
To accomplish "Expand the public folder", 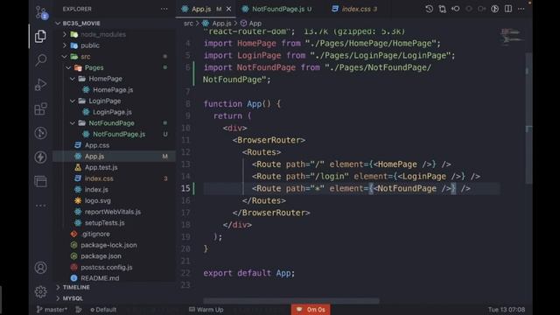I will click(90, 45).
